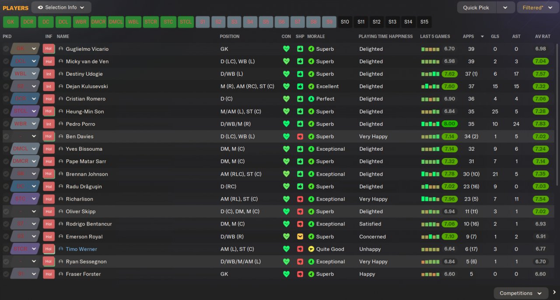This screenshot has height=300, width=560.
Task: Click the Int info badge for Destiny Udogie
Action: (49, 74)
